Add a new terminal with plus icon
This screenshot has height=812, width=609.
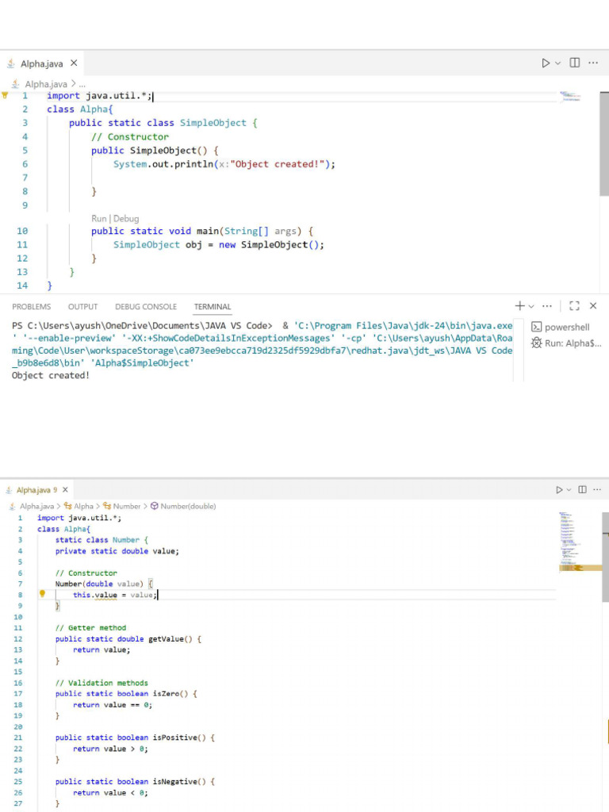(x=519, y=306)
